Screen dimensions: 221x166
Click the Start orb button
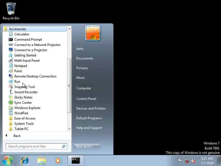[x=7, y=161]
